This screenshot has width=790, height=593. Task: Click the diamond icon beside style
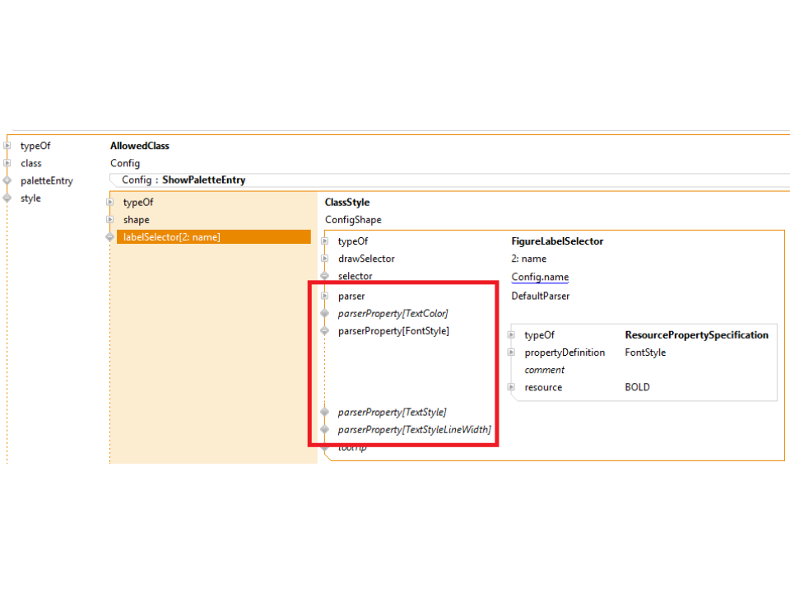[7, 198]
